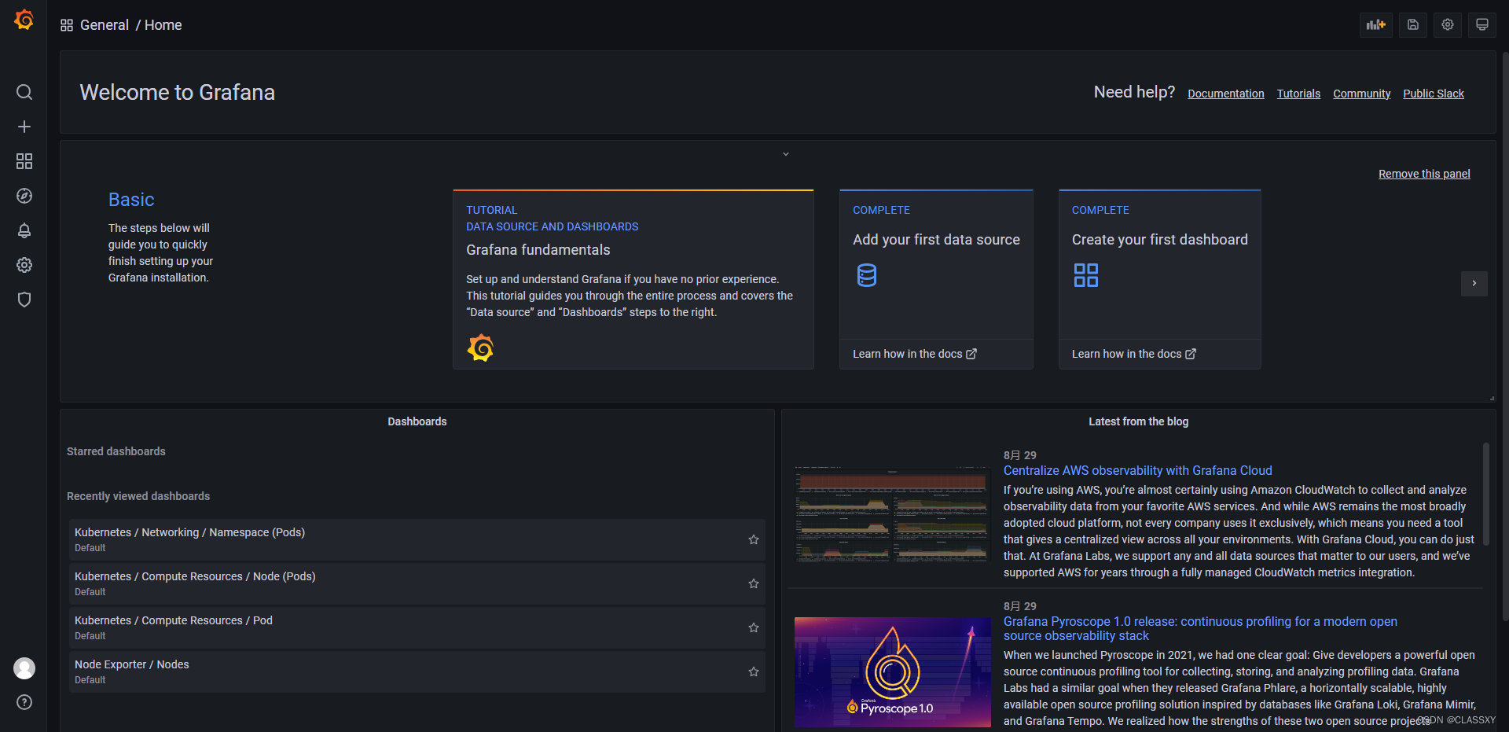Click Remove this panel link

[x=1424, y=174]
